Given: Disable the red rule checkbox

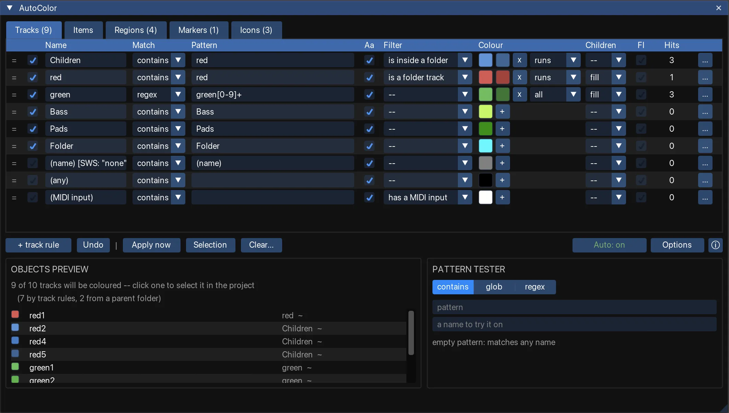Looking at the screenshot, I should (33, 78).
